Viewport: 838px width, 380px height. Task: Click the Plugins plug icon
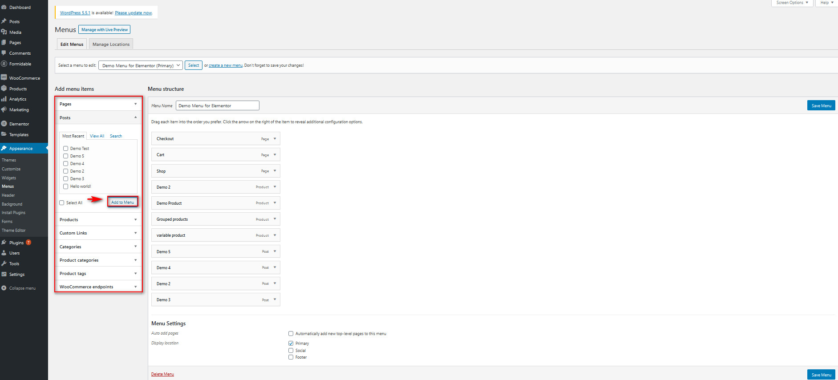[x=4, y=243]
